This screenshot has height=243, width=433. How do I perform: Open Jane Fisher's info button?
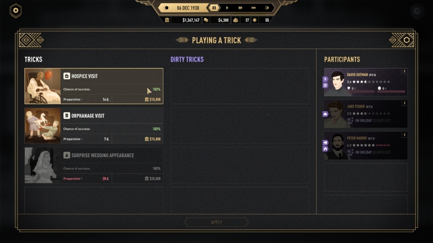pos(404,103)
